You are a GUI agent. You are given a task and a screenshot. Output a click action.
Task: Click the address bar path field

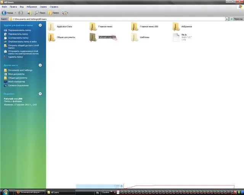point(114,19)
